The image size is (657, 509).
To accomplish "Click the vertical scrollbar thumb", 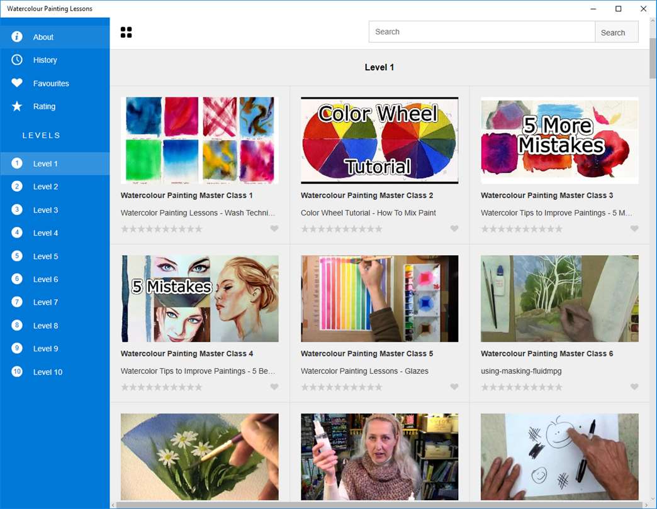I will point(653,58).
